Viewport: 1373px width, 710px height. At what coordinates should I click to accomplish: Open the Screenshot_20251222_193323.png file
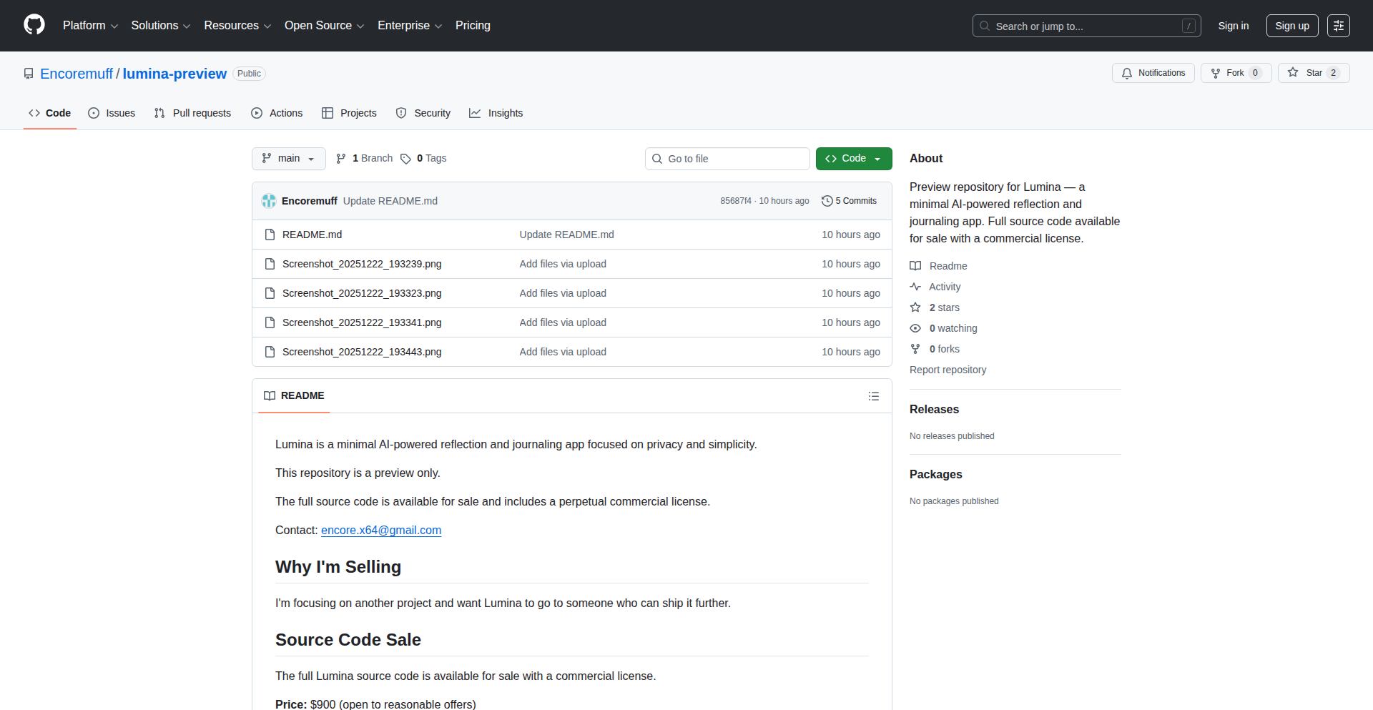(x=362, y=293)
